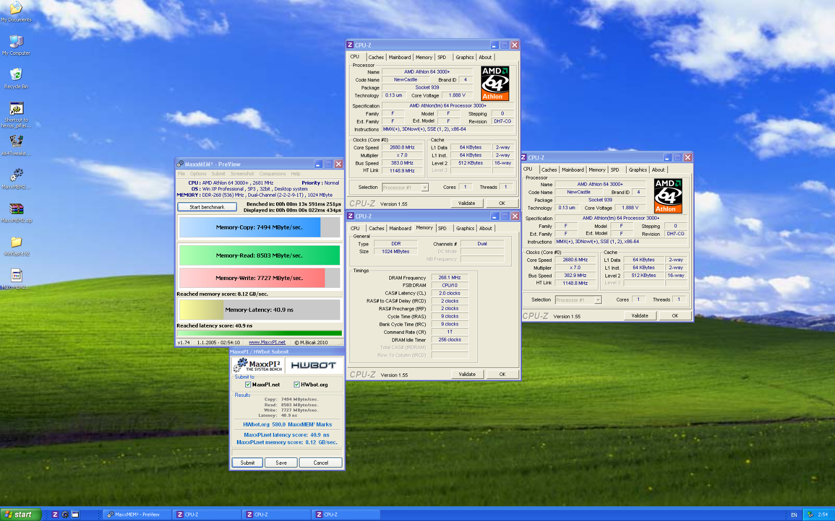Click the EN language indicator in tray
The image size is (835, 521).
[794, 515]
